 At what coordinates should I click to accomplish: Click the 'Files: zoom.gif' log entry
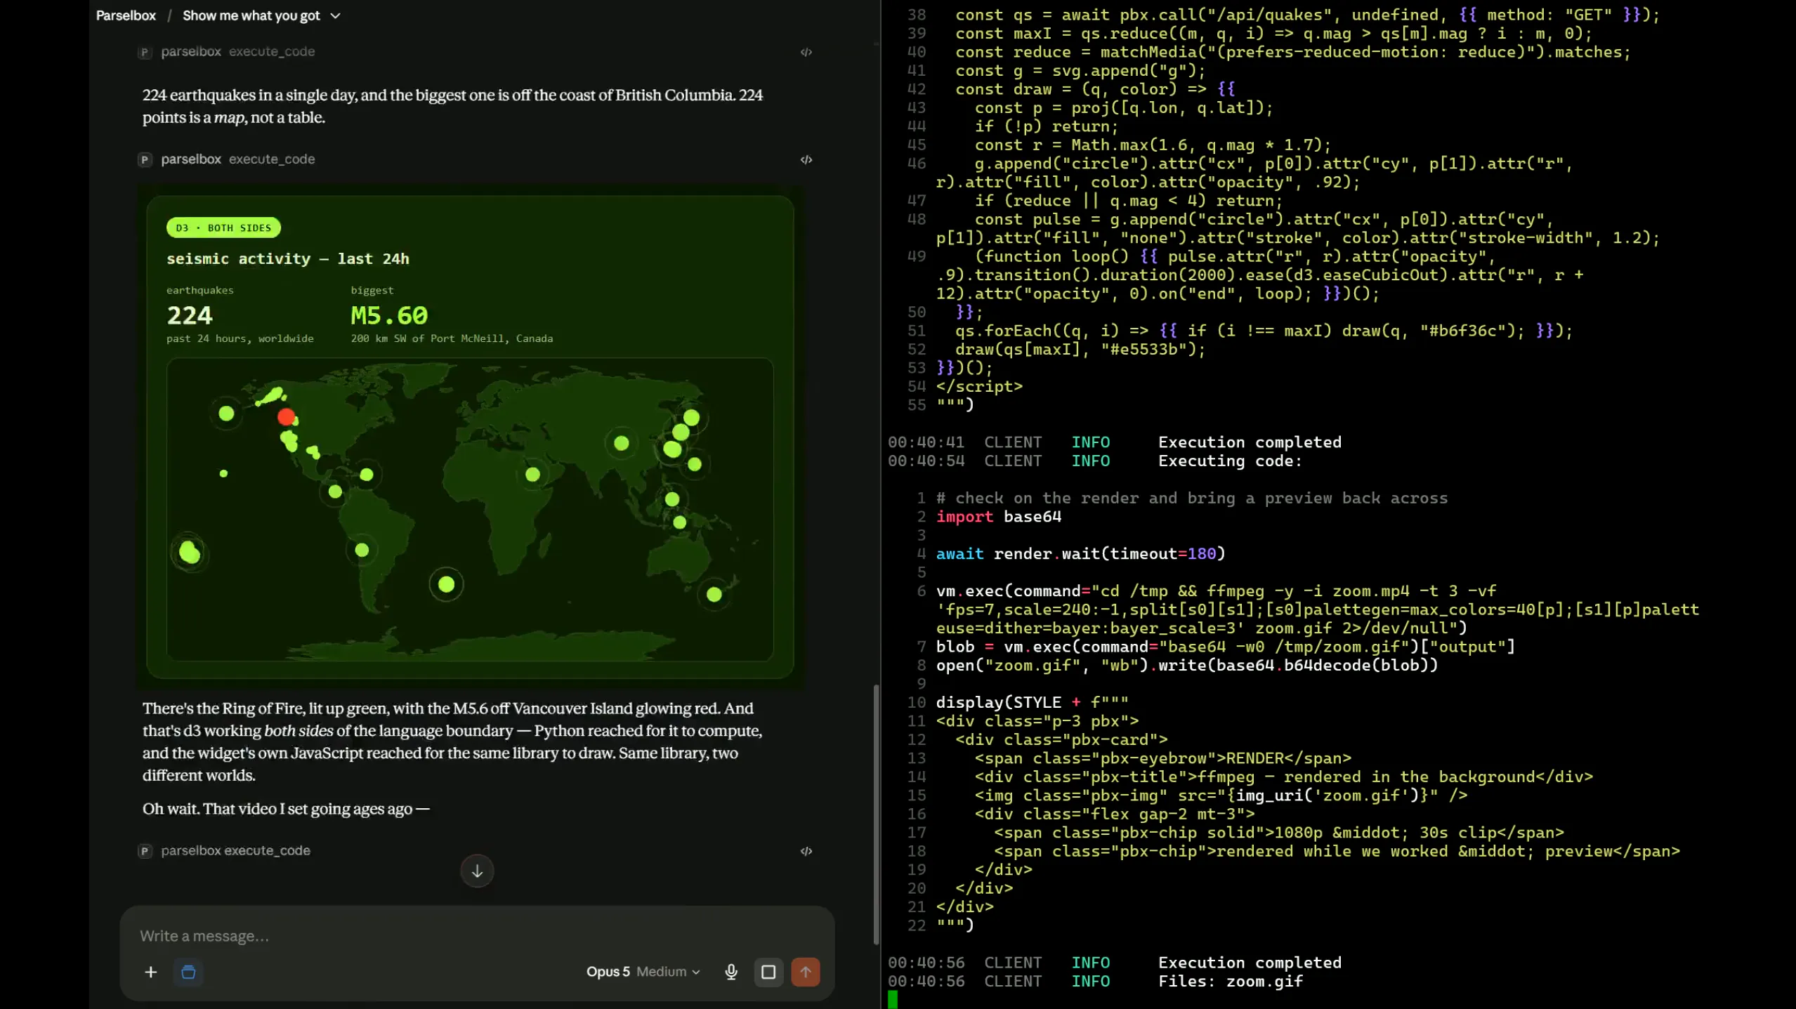pyautogui.click(x=1231, y=981)
